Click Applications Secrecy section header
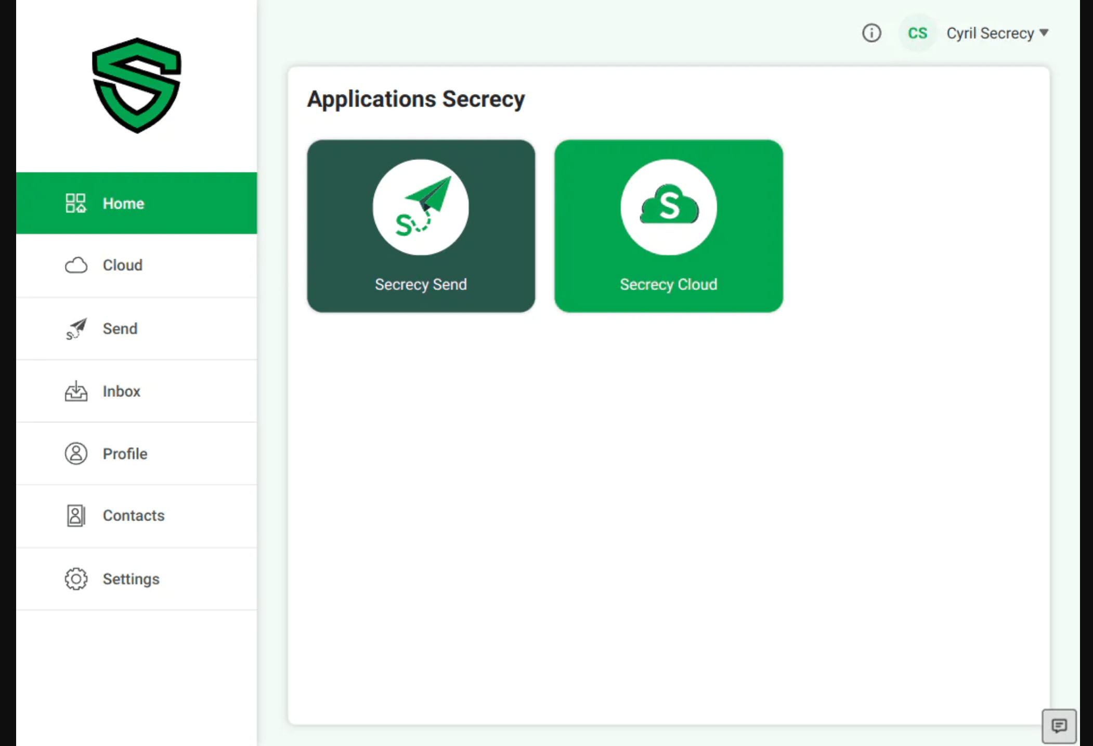Screen dimensions: 1093x746 point(415,99)
